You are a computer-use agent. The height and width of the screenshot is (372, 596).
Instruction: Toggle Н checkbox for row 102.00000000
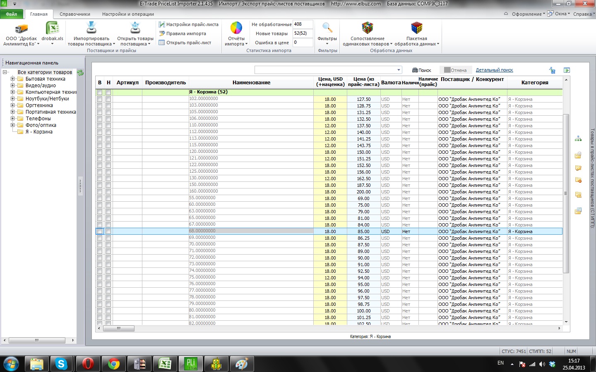(108, 99)
